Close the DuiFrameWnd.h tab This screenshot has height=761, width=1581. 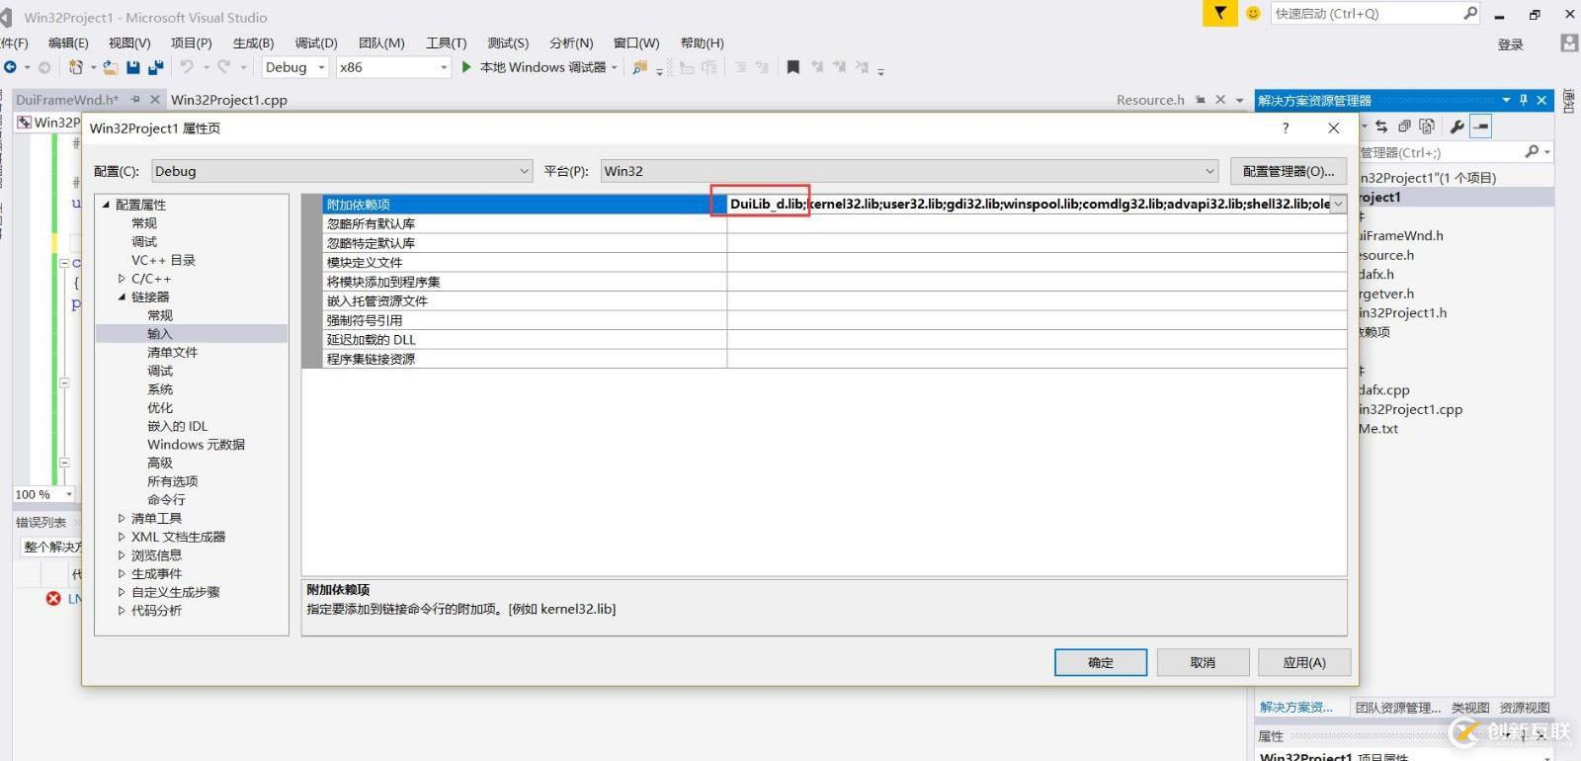[x=155, y=99]
